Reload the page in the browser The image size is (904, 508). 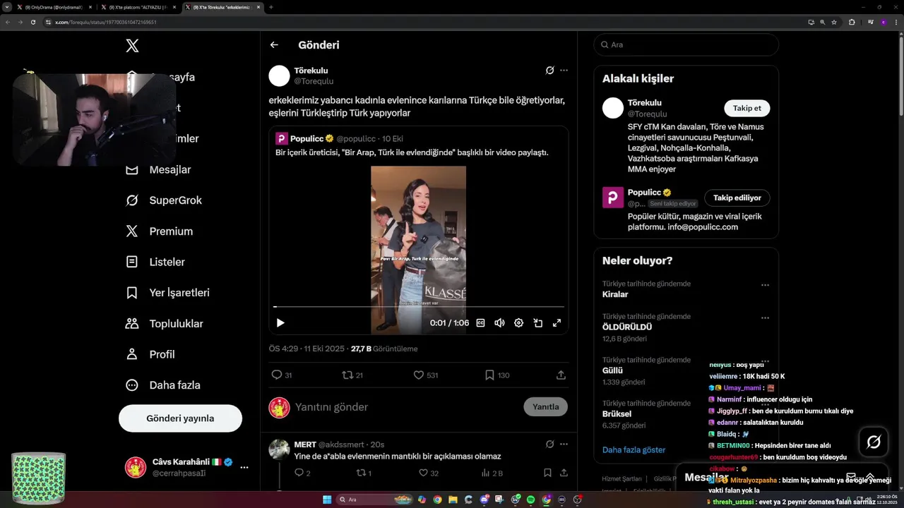[x=32, y=22]
